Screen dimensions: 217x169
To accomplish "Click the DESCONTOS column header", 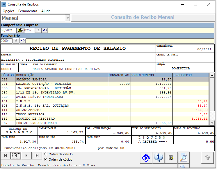I will click(x=191, y=75).
